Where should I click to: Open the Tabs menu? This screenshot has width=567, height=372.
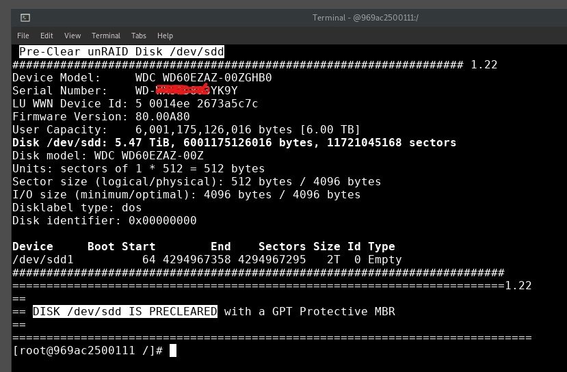pos(138,36)
